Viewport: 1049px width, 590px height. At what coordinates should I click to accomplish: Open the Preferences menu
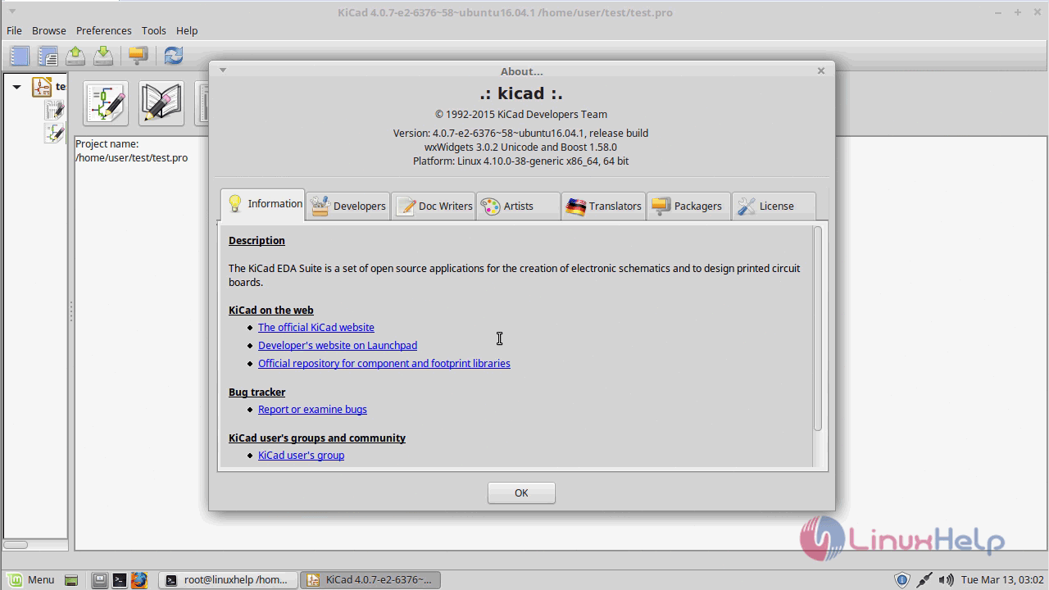point(103,30)
